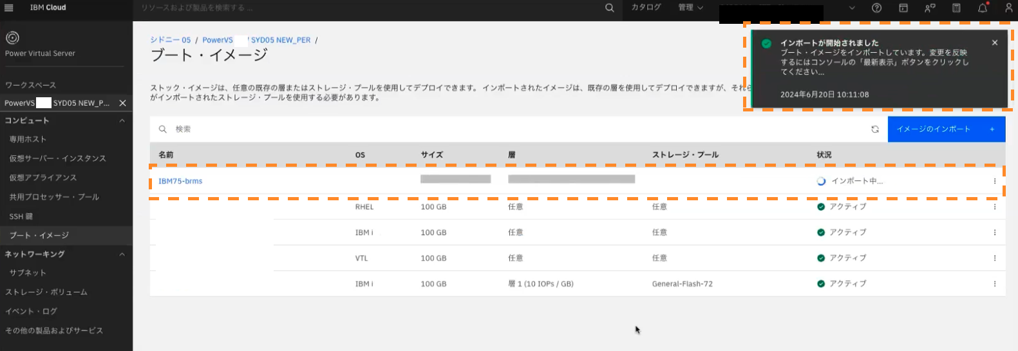Sort by the ストレージ・プール column header
The image size is (1018, 351).
tap(685, 155)
